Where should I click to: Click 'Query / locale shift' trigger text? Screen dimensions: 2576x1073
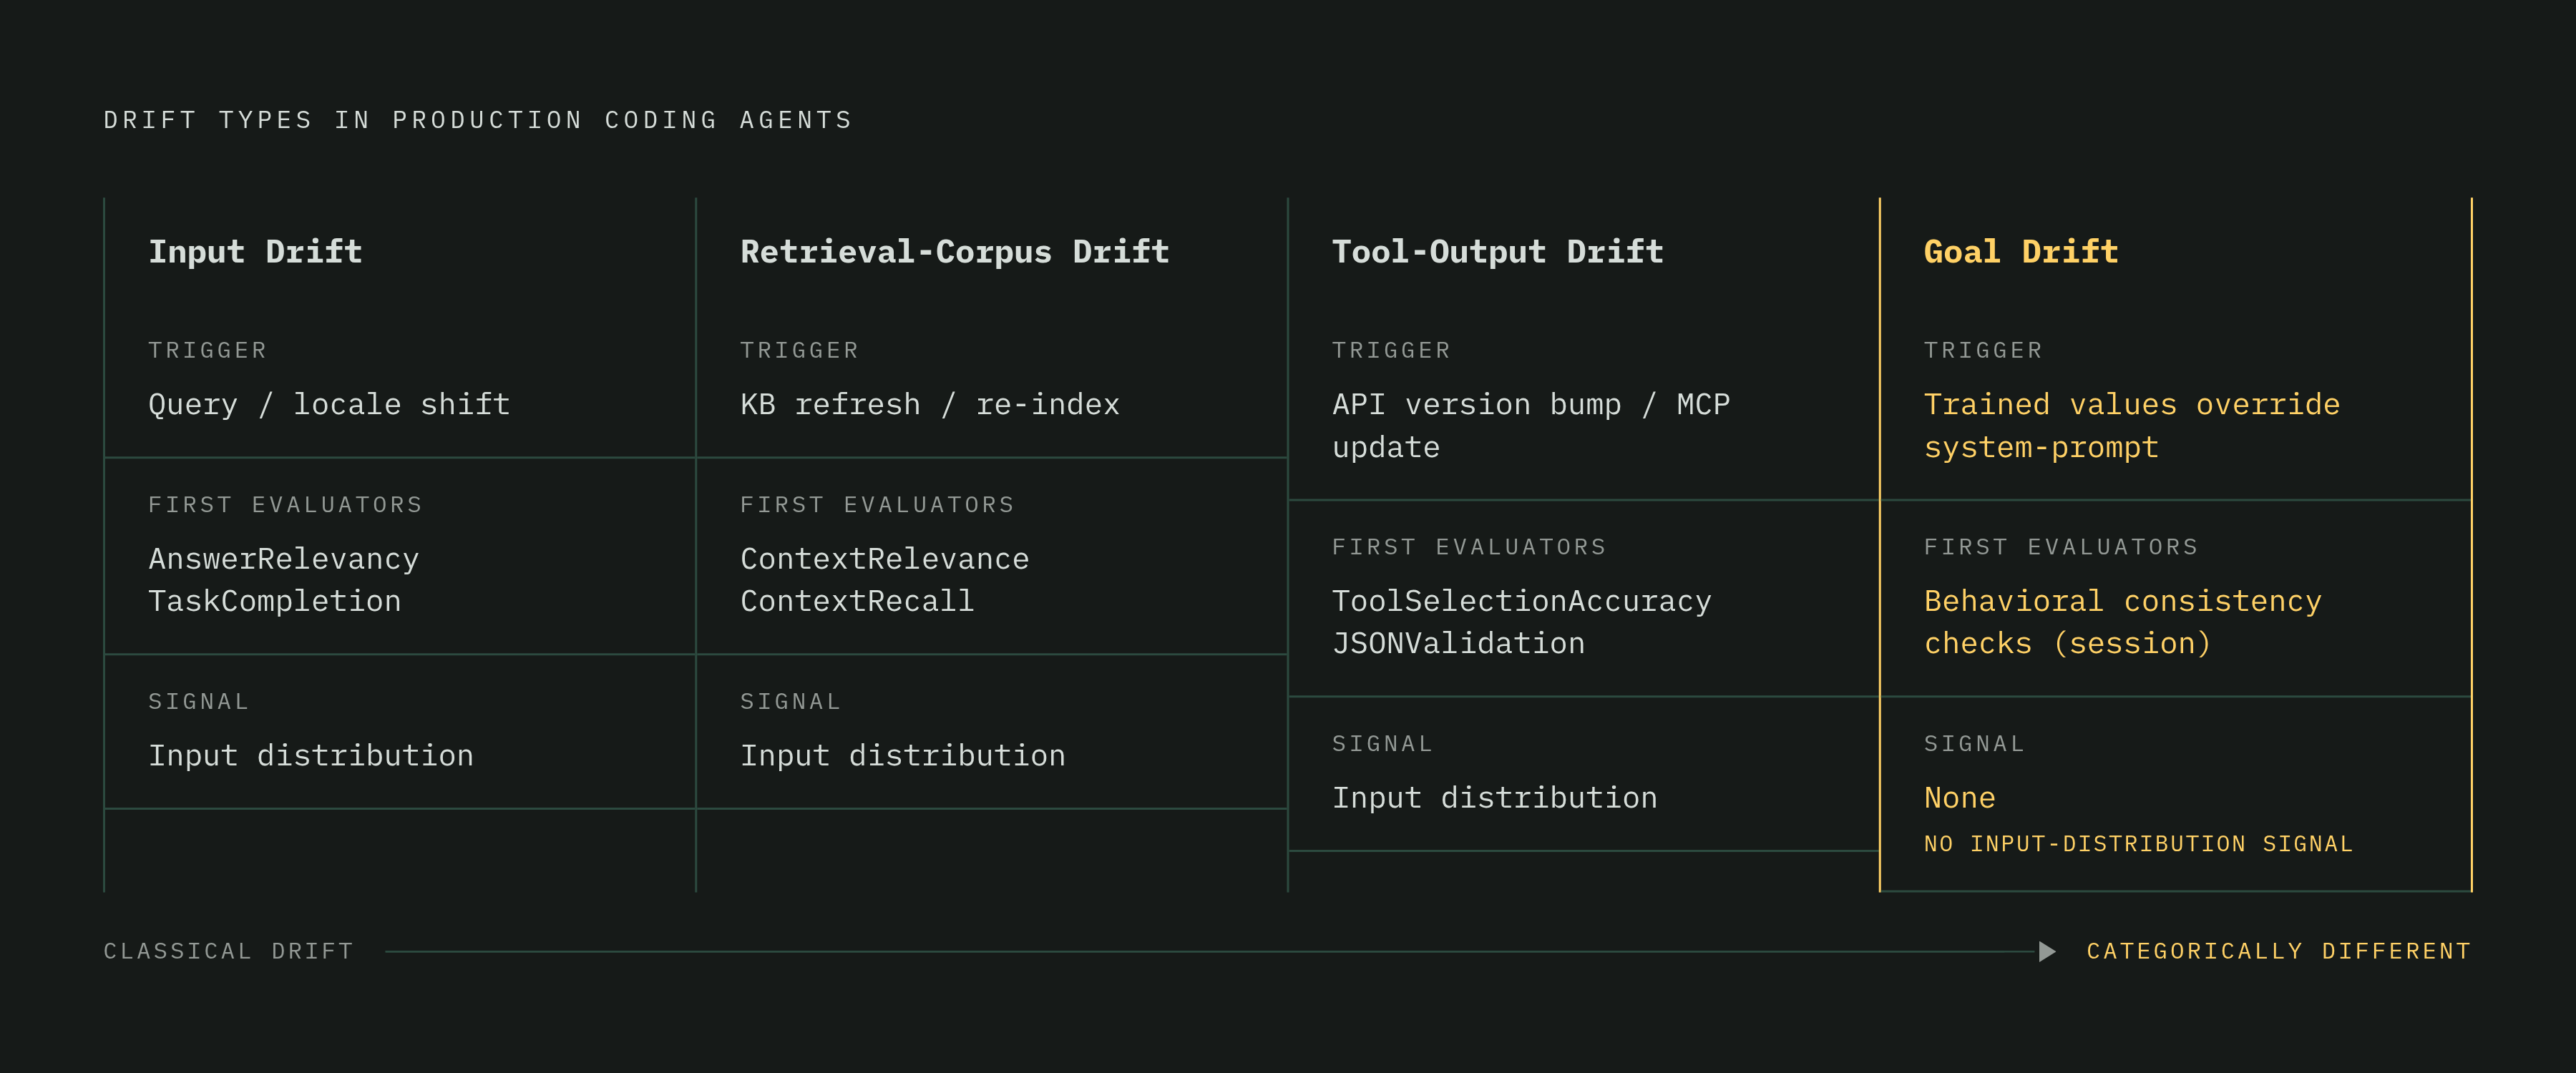point(329,404)
